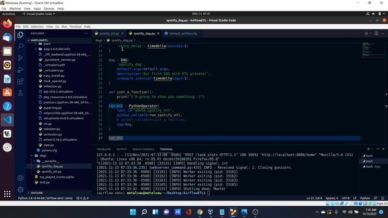Collapse the dags folder
The image size is (388, 218).
(x=43, y=156)
